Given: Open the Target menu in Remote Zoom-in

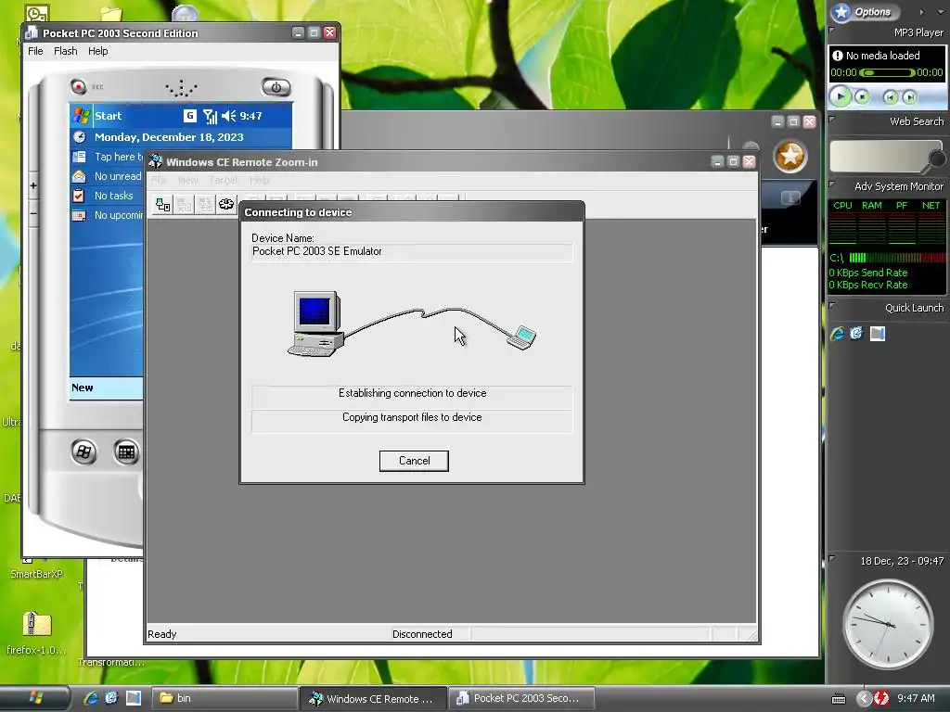Looking at the screenshot, I should [x=224, y=180].
